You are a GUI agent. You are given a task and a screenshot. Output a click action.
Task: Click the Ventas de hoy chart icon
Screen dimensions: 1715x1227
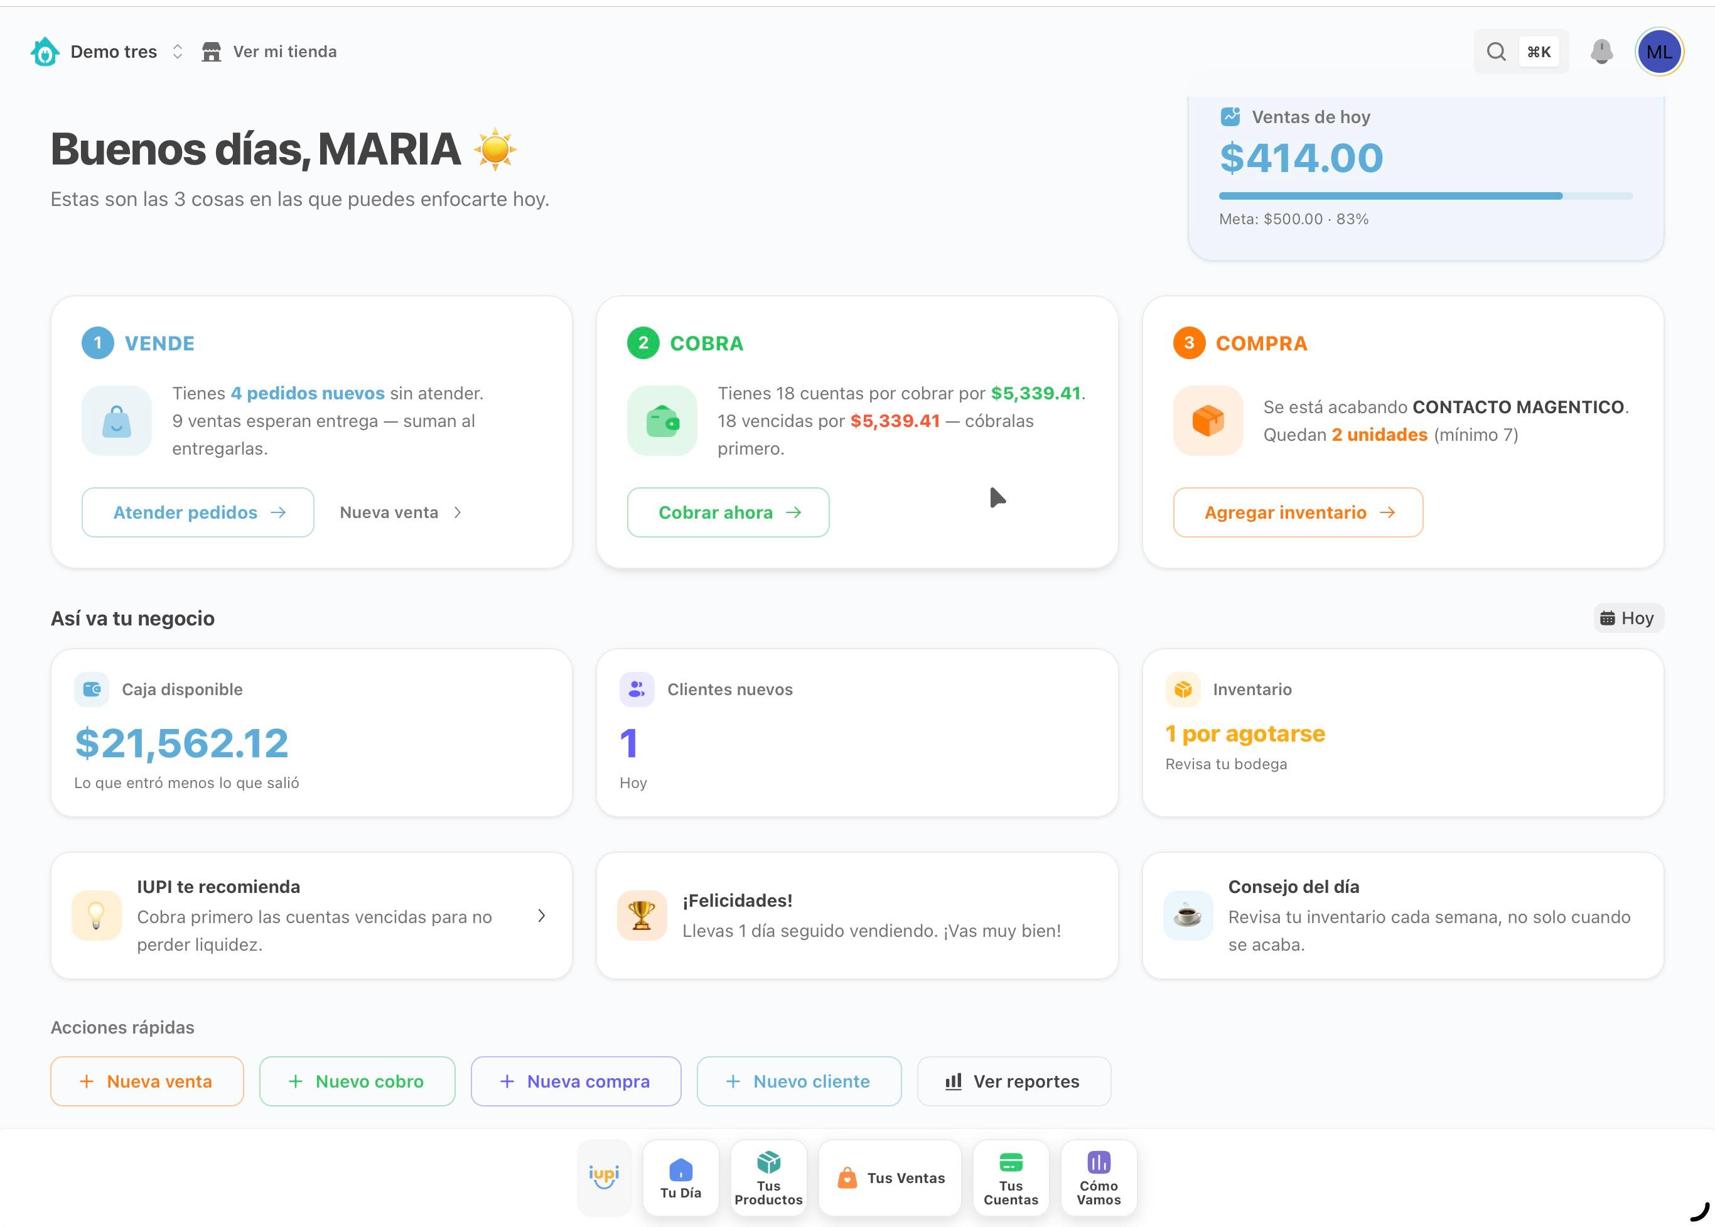tap(1230, 116)
